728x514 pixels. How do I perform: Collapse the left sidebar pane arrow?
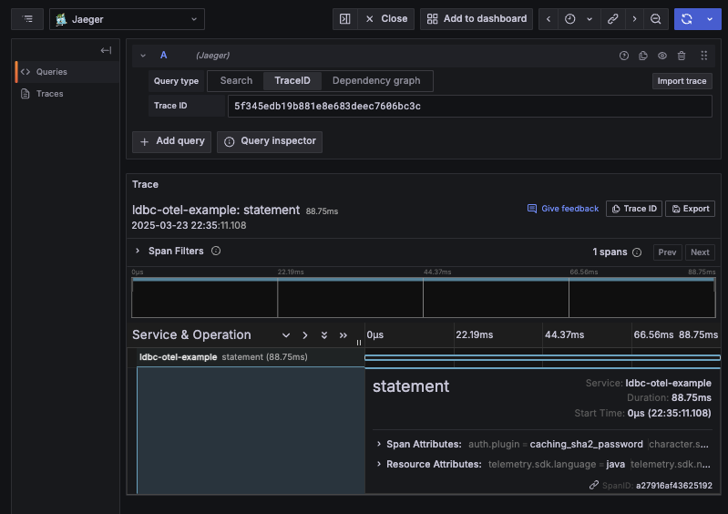[106, 50]
